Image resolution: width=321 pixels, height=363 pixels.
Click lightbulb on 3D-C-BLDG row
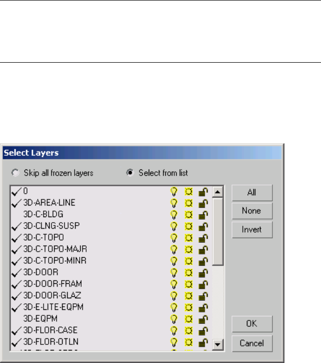[174, 215]
